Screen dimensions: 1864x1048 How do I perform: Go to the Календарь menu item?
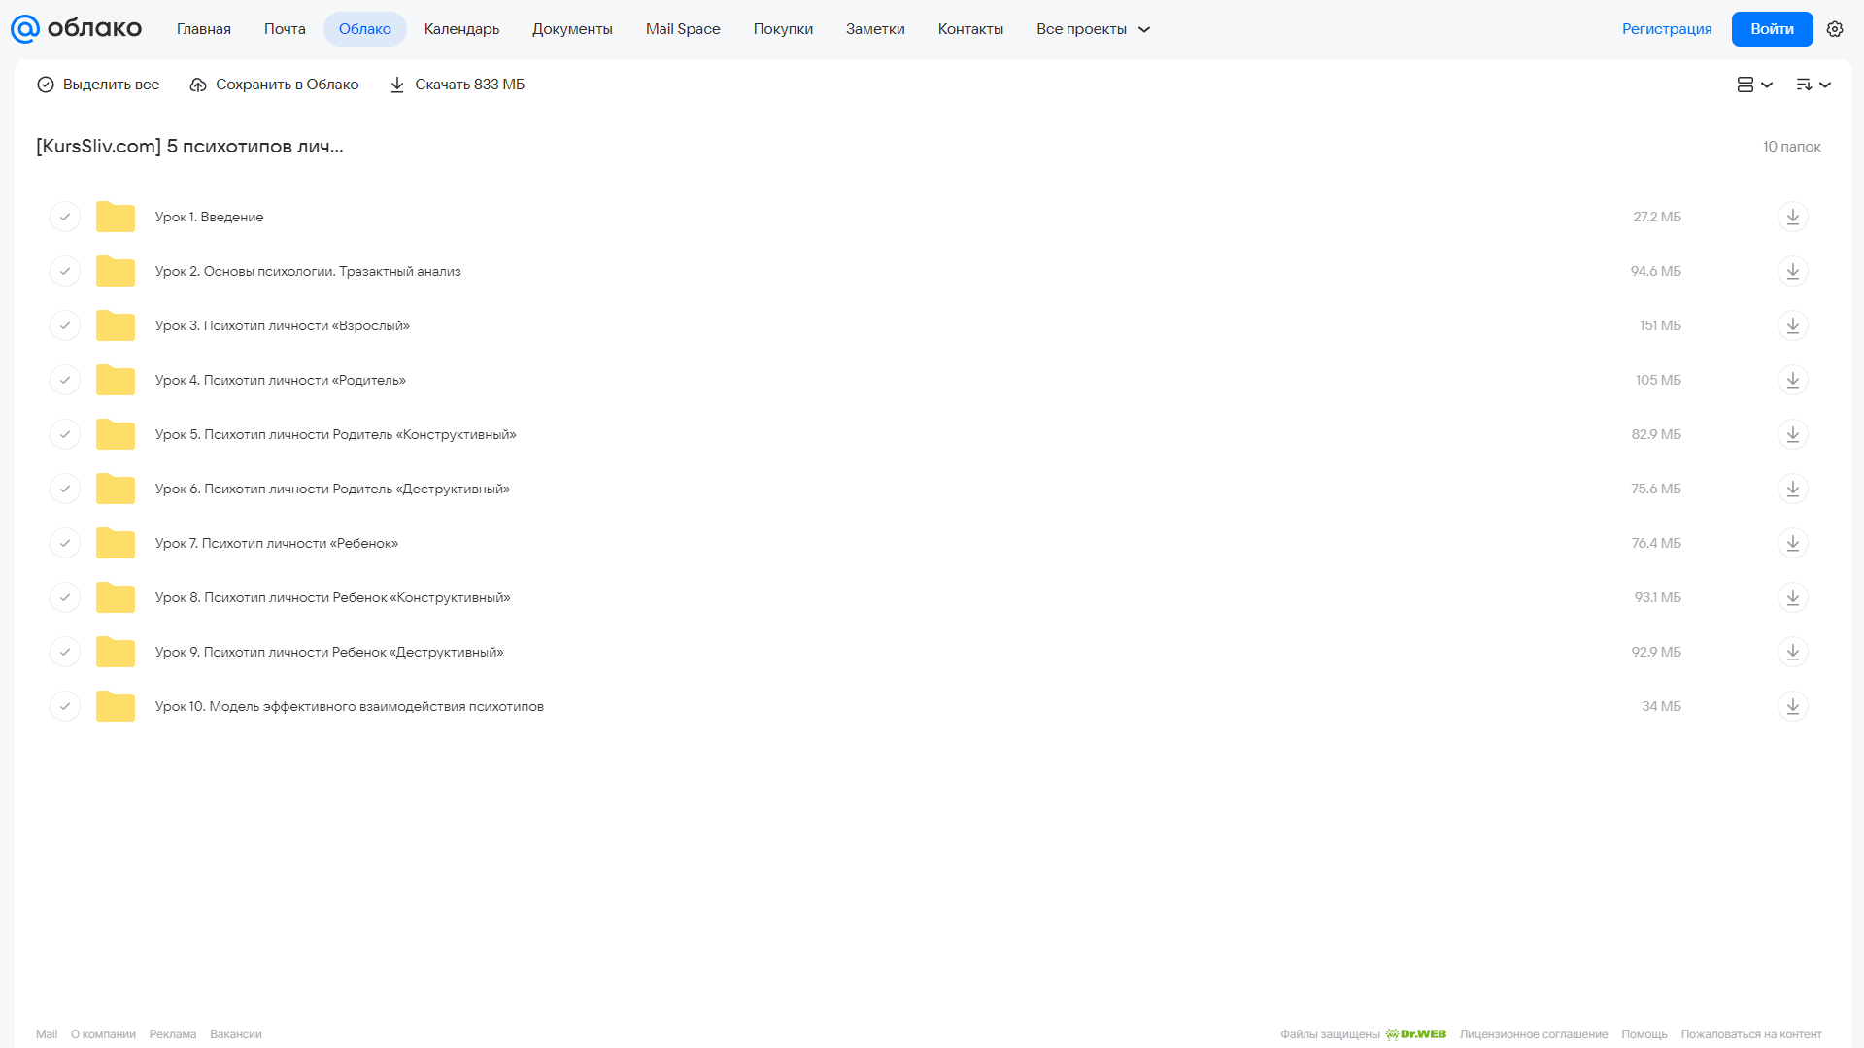tap(461, 29)
